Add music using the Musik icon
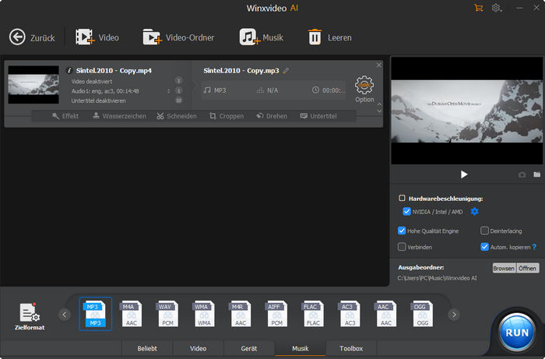Screen dimensions: 545x359 [248, 37]
